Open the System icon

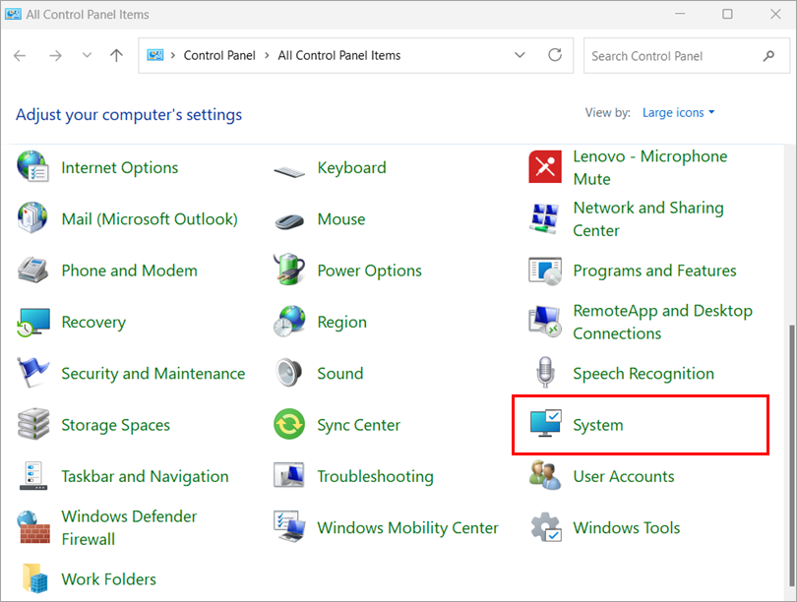point(545,425)
